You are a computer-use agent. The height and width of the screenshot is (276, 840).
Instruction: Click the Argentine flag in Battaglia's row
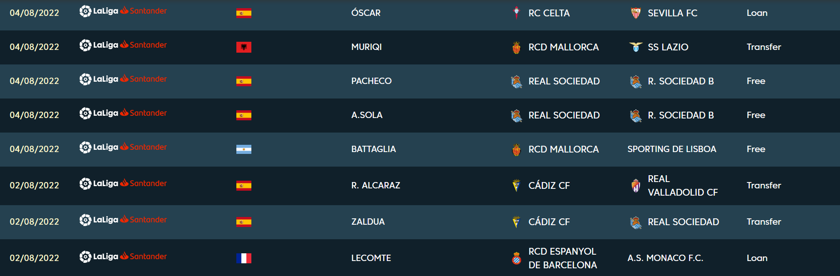click(244, 149)
